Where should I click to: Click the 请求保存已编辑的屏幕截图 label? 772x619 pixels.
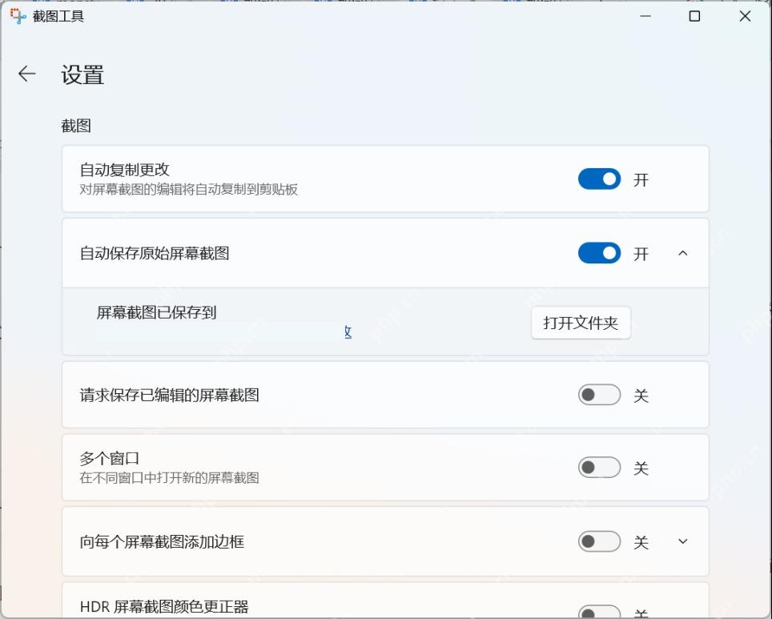pos(169,395)
